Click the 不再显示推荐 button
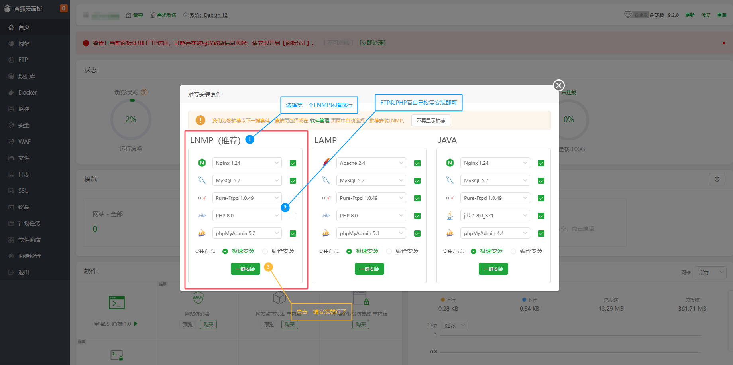Viewport: 733px width, 365px height. point(430,120)
